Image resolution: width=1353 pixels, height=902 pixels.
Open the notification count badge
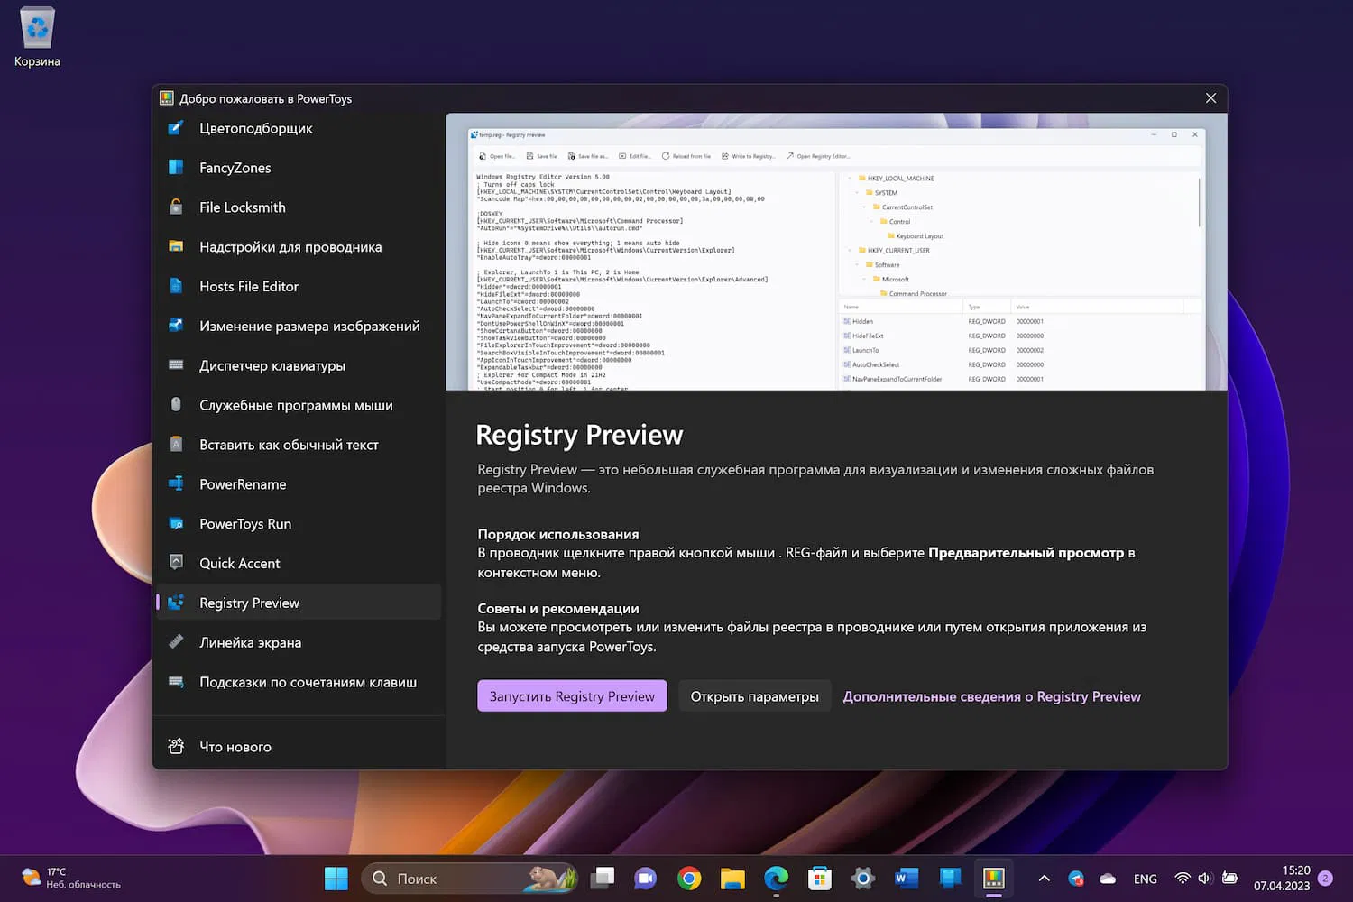tap(1325, 879)
